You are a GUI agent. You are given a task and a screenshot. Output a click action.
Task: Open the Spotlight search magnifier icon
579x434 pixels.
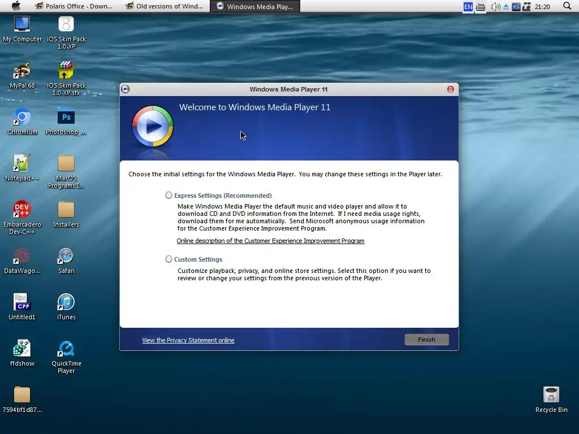point(567,6)
